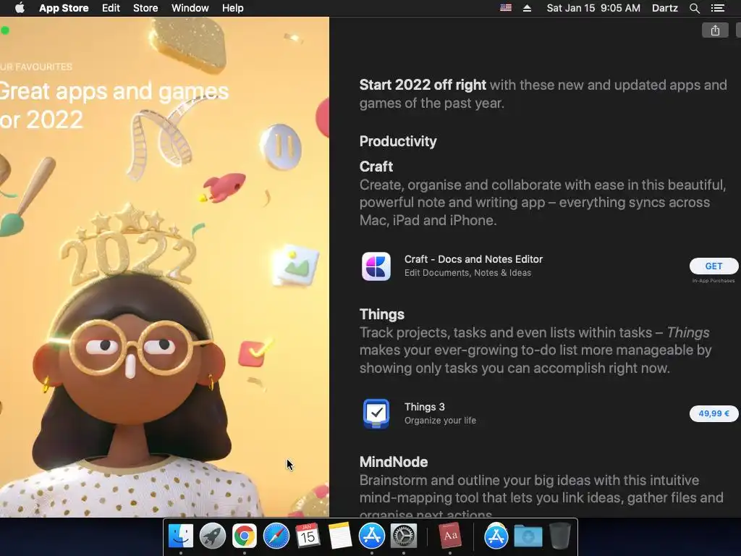Click 'In-App Purchases' label under GET
Image resolution: width=741 pixels, height=556 pixels.
[714, 281]
